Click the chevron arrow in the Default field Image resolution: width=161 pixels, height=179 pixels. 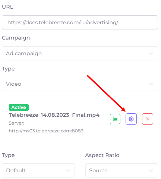coord(68,170)
